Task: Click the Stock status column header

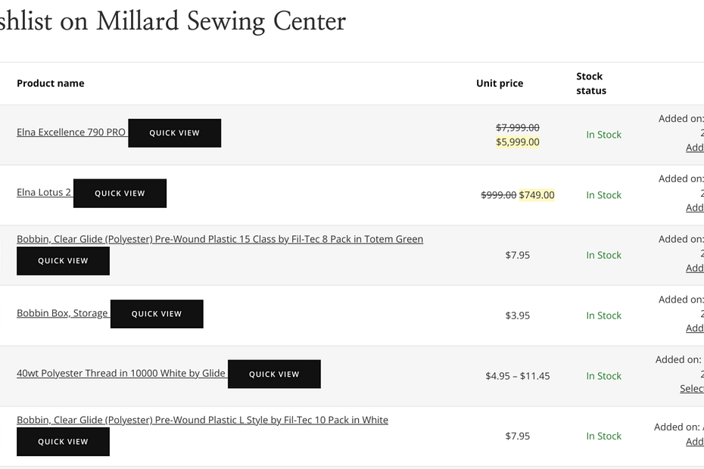Action: click(590, 83)
